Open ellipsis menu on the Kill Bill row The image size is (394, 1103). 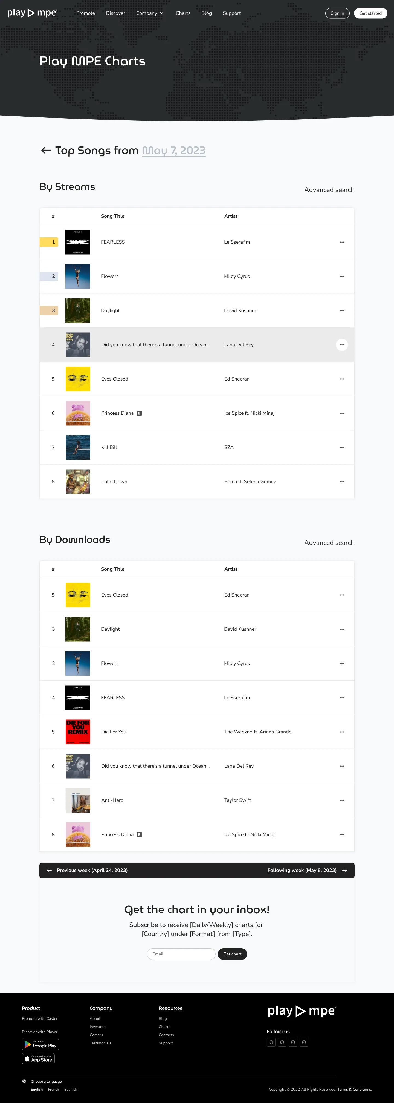pos(342,447)
